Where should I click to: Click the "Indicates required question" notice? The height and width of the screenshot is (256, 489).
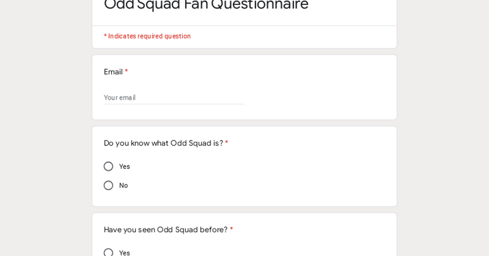(x=147, y=36)
